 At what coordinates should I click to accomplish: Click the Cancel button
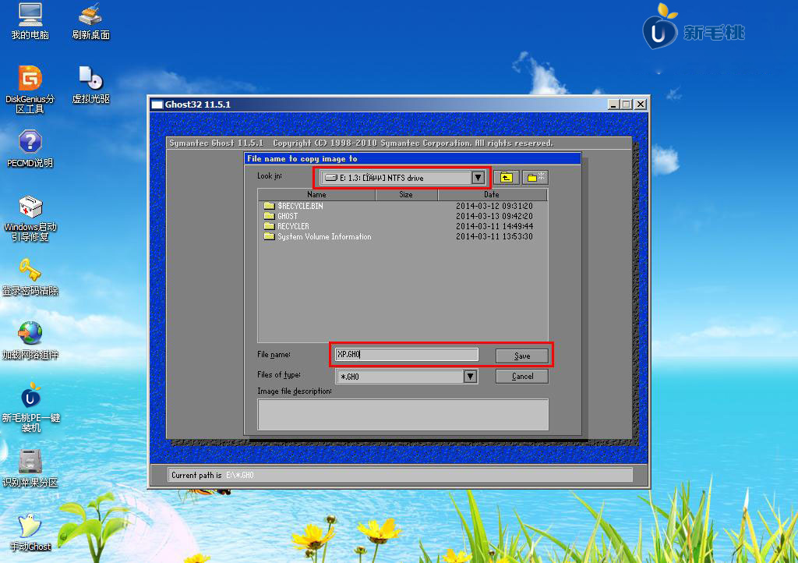(522, 376)
